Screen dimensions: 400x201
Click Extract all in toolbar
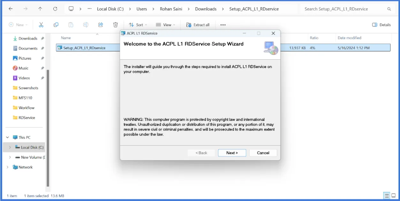(x=198, y=25)
